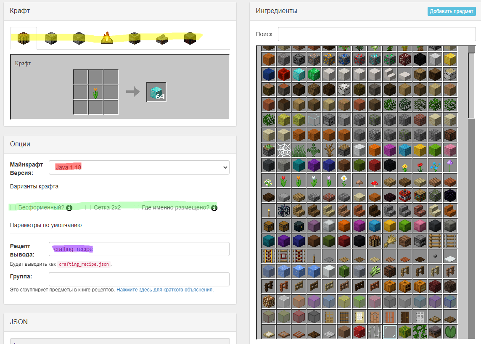Select the obsidian block ingredient
The image size is (481, 344).
tap(450, 196)
